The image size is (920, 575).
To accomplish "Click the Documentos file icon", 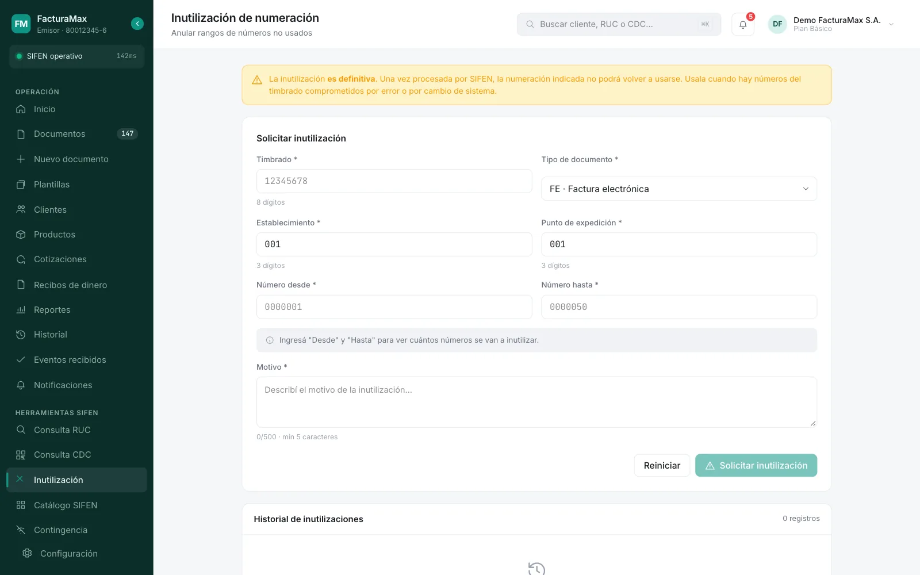I will click(21, 134).
